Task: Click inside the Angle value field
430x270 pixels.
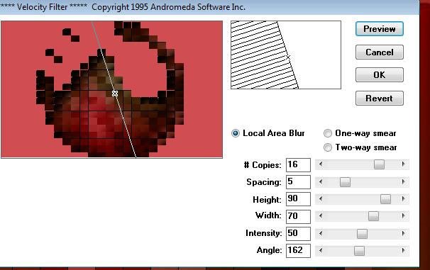Action: click(298, 251)
